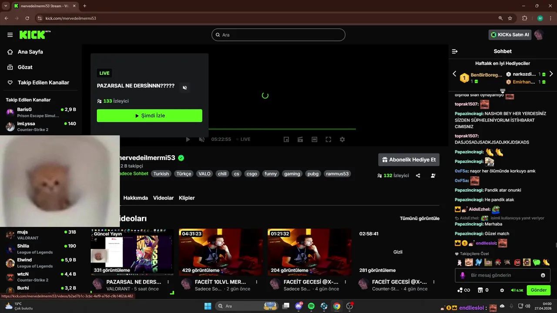Open the hamburger sidebar menu
The width and height of the screenshot is (557, 313).
[x=10, y=35]
